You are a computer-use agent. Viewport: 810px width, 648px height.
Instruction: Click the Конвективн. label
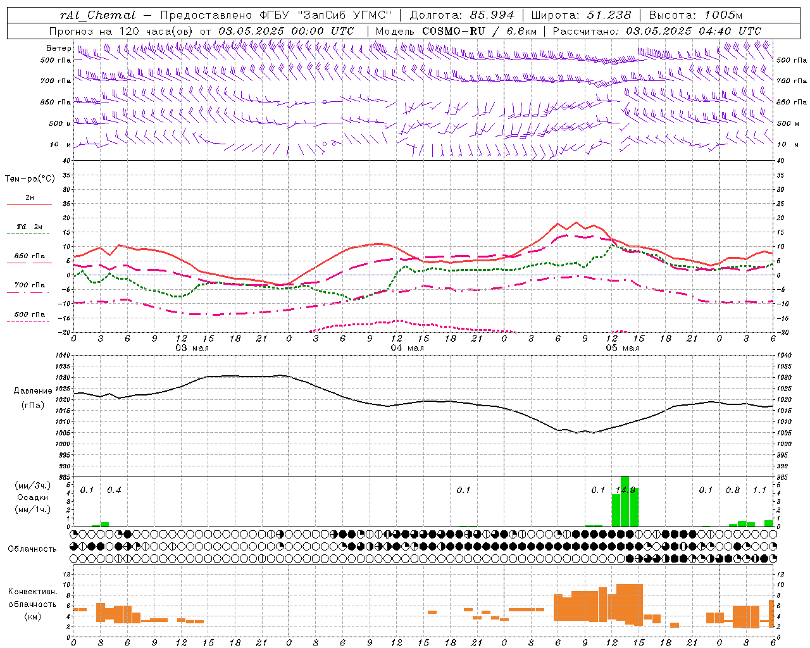[x=32, y=592]
